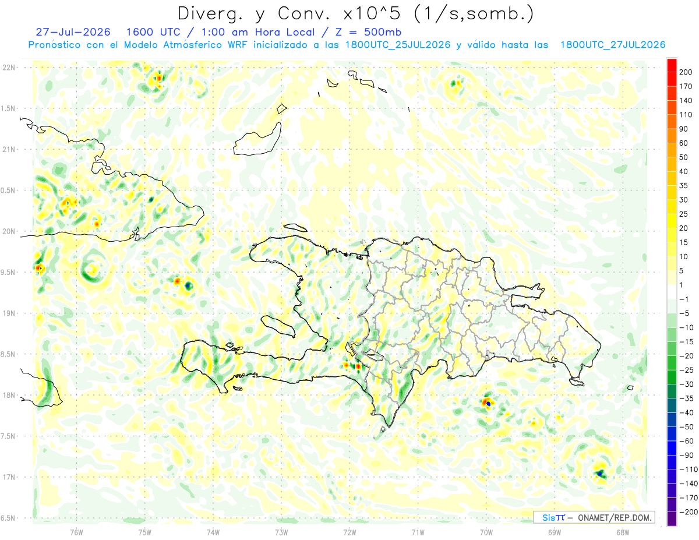This screenshot has width=699, height=540.
Task: Click the '40' value on the color scale
Action: 684,172
